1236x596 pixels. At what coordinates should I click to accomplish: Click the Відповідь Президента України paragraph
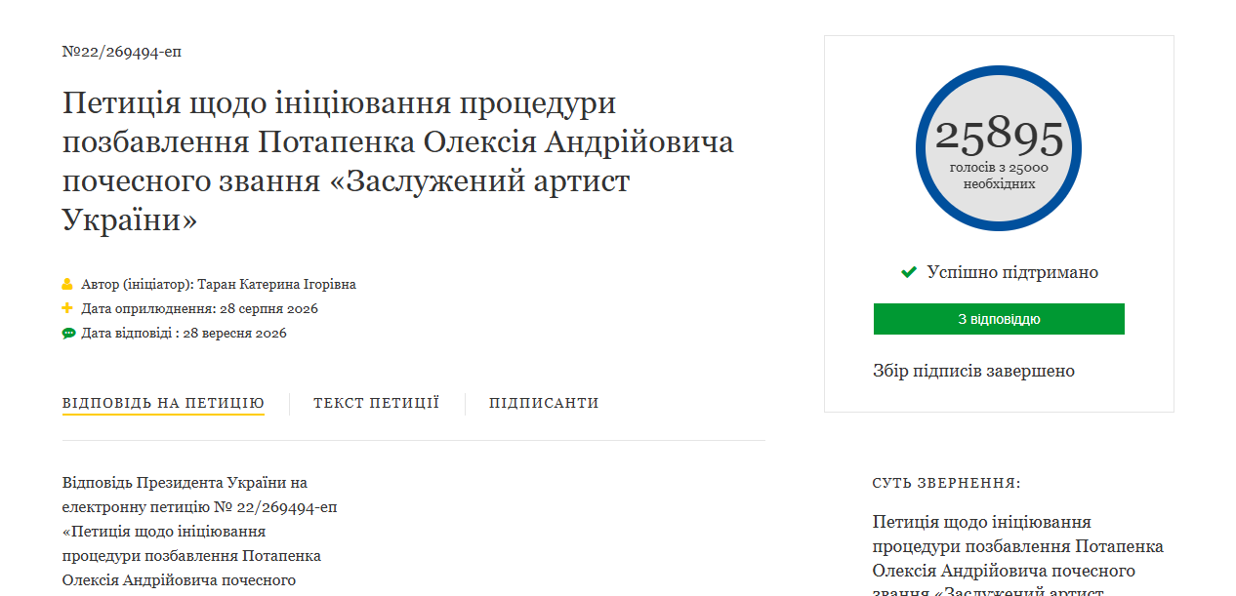coord(200,532)
